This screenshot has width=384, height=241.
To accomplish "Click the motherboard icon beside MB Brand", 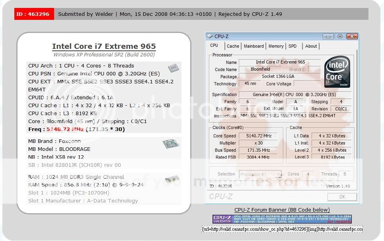I will 170,144.
